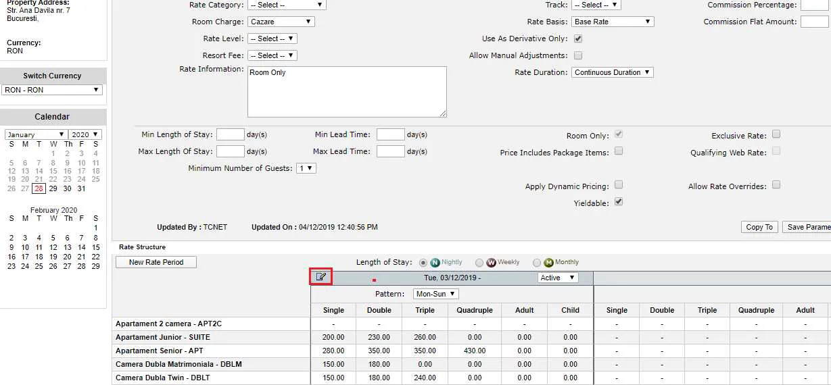This screenshot has height=385, width=831.
Task: Click the New Rate Period button
Action: pyautogui.click(x=156, y=262)
